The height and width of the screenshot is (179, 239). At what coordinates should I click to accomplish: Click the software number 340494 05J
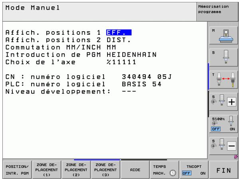click(x=147, y=77)
